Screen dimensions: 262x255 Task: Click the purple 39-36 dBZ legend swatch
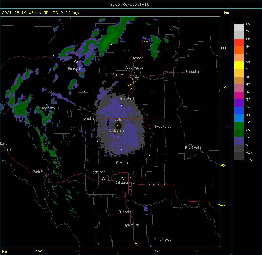coord(239,103)
